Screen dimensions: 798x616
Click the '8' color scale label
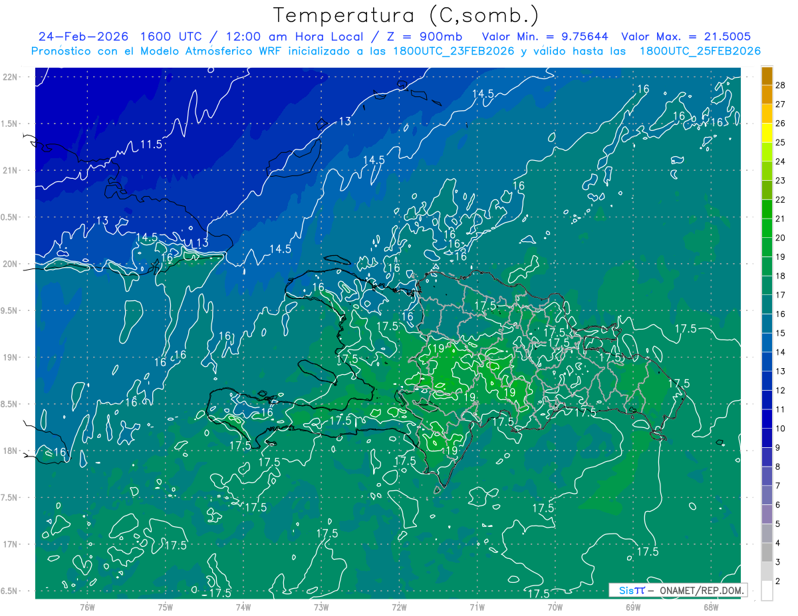tap(779, 466)
